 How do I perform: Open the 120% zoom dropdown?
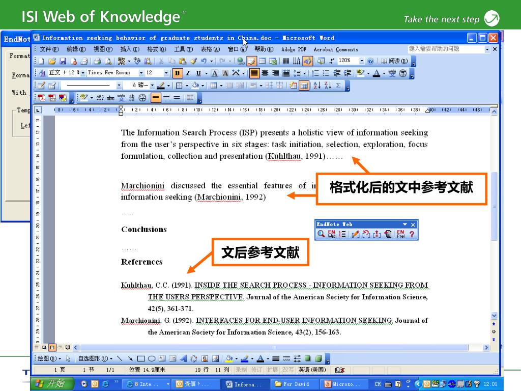[362, 61]
